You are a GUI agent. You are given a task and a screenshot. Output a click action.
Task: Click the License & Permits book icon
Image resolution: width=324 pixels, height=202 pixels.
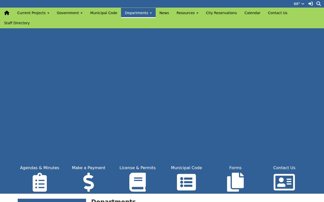point(137,182)
